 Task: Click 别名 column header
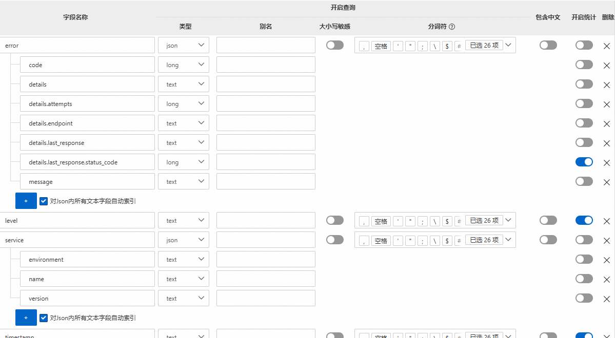[266, 27]
